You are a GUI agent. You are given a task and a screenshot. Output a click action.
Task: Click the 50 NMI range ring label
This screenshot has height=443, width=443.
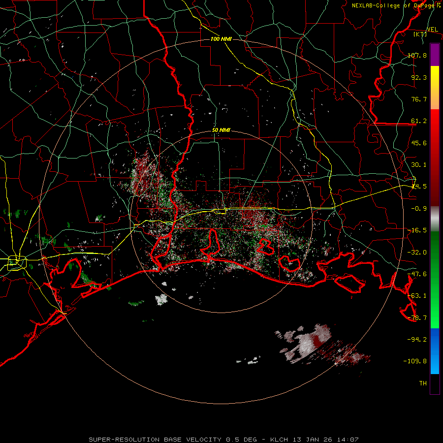click(221, 130)
